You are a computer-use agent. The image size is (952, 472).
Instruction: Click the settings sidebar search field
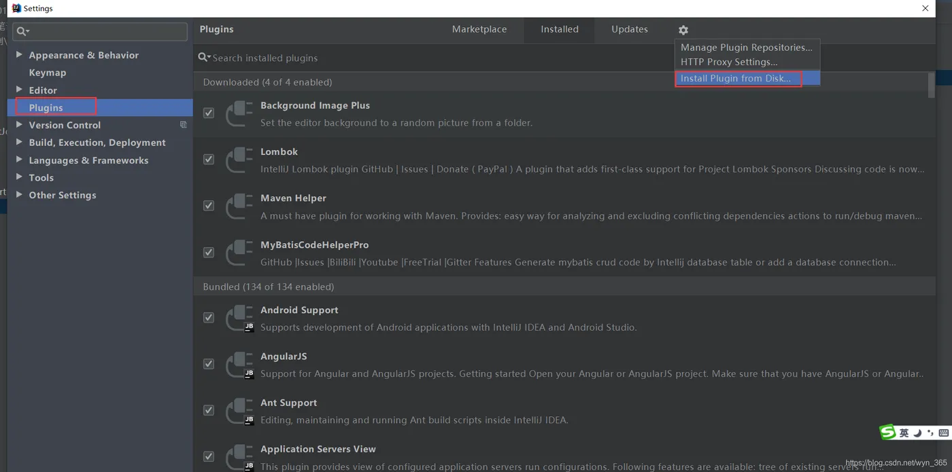101,31
